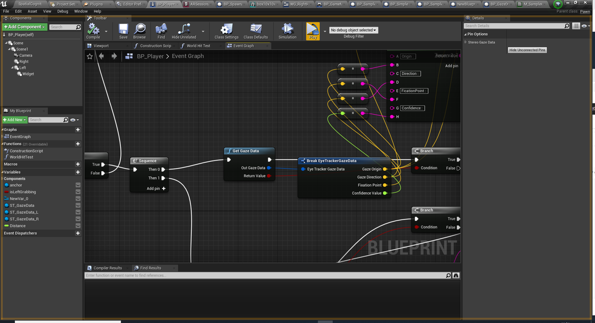Open the debug object selector dropdown

(x=354, y=30)
